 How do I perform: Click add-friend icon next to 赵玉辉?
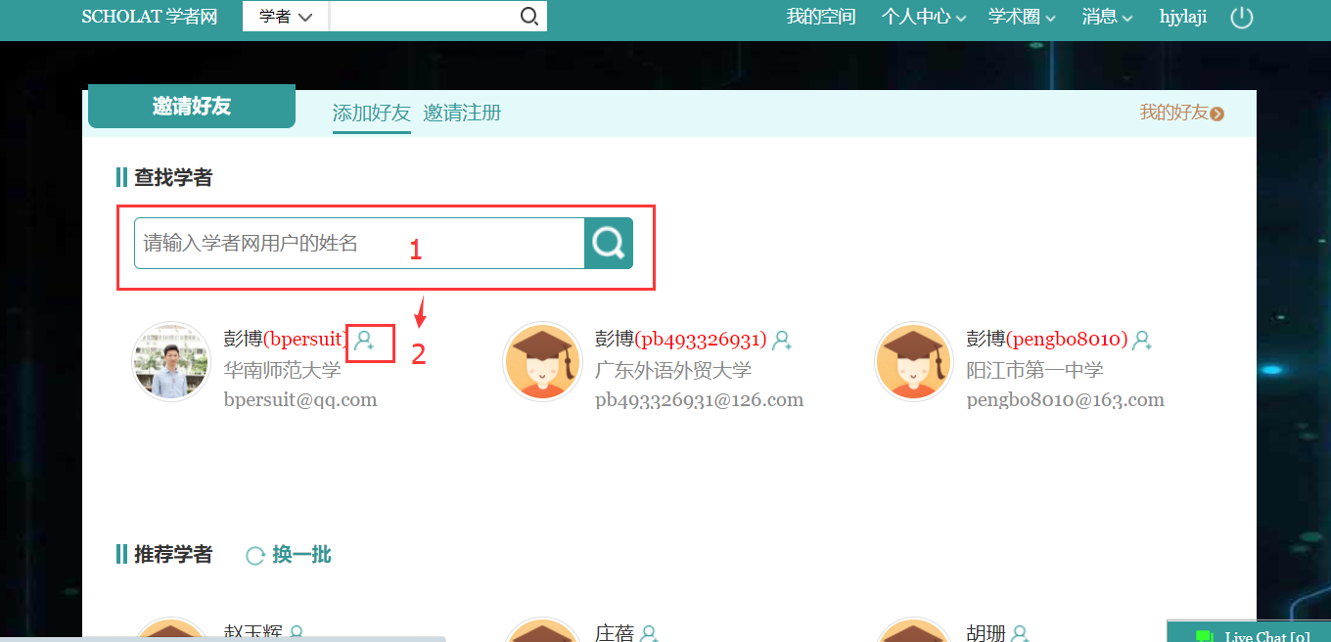tap(296, 633)
